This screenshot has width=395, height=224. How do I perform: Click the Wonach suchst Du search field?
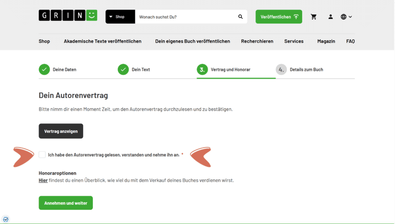point(185,17)
